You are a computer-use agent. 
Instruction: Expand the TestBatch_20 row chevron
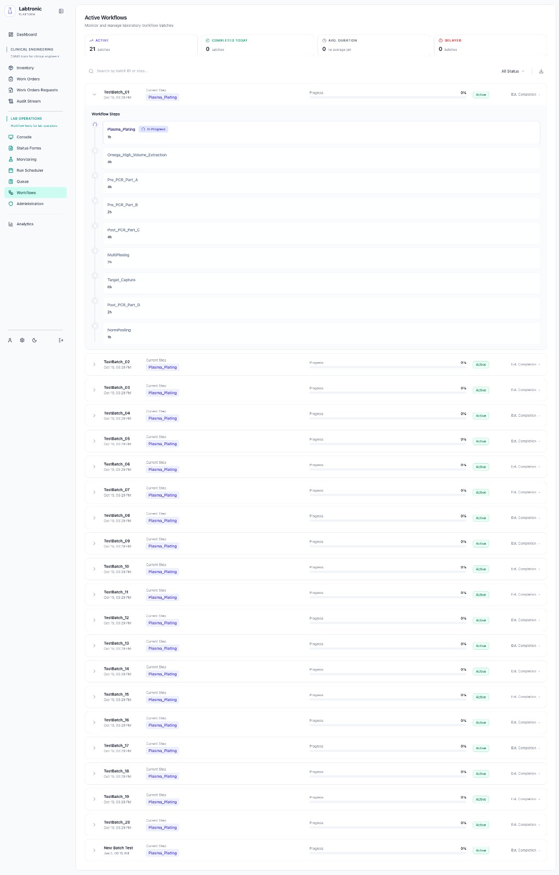pyautogui.click(x=95, y=825)
